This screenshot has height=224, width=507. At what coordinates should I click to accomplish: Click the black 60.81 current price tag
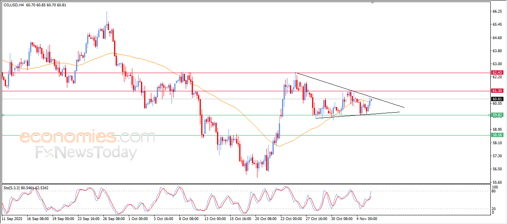tap(497, 99)
